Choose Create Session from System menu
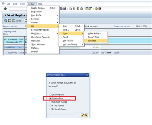Viewport: 152px width, 125px height. [43, 8]
